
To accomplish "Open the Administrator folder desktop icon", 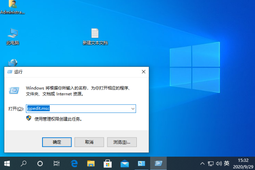I will 13,7.
